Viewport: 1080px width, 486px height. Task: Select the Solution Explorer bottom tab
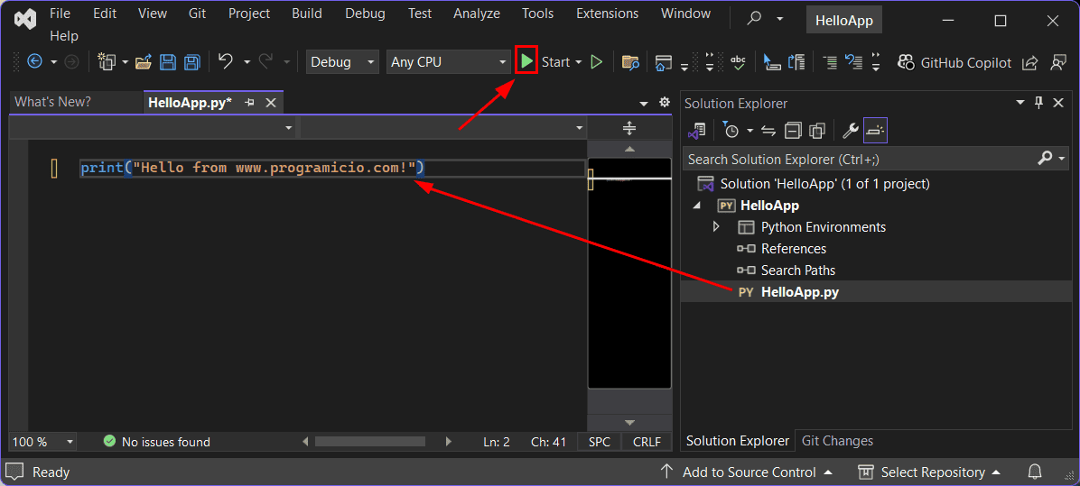738,441
